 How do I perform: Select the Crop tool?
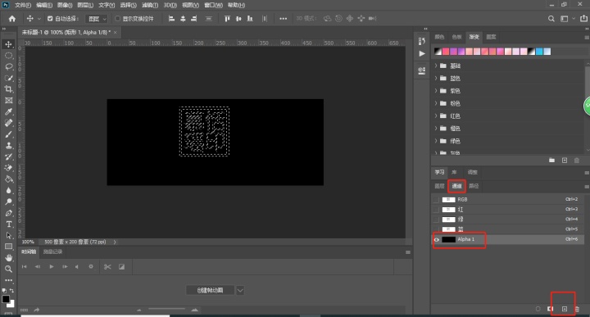click(8, 89)
